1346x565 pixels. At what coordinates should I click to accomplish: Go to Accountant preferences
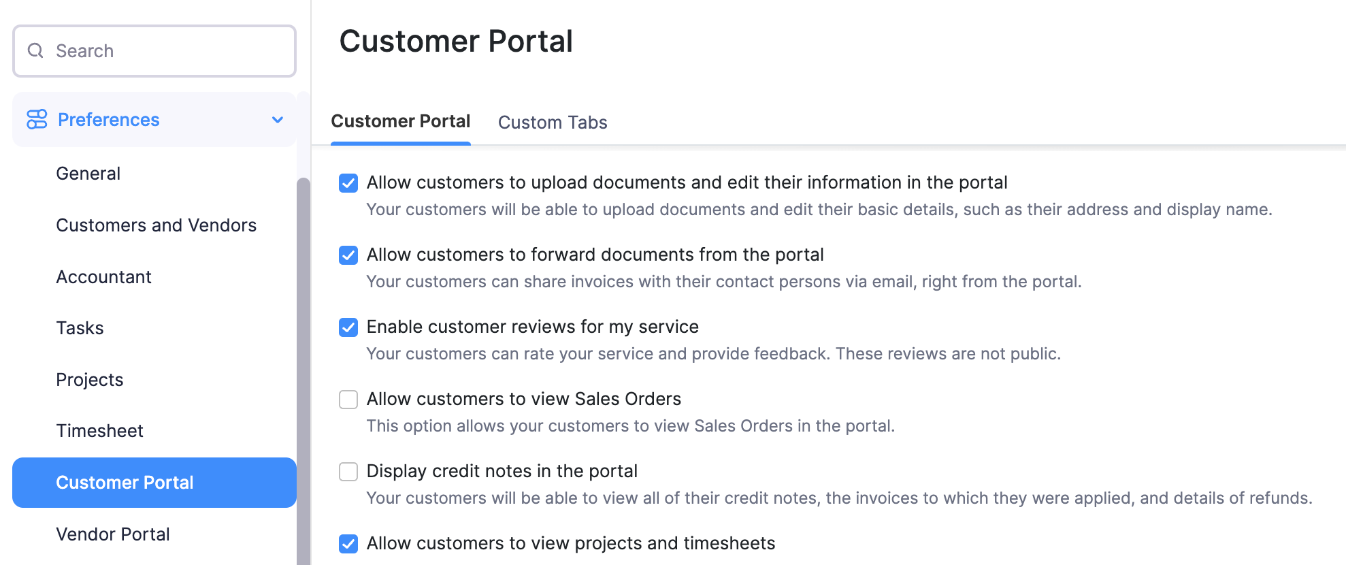click(103, 277)
